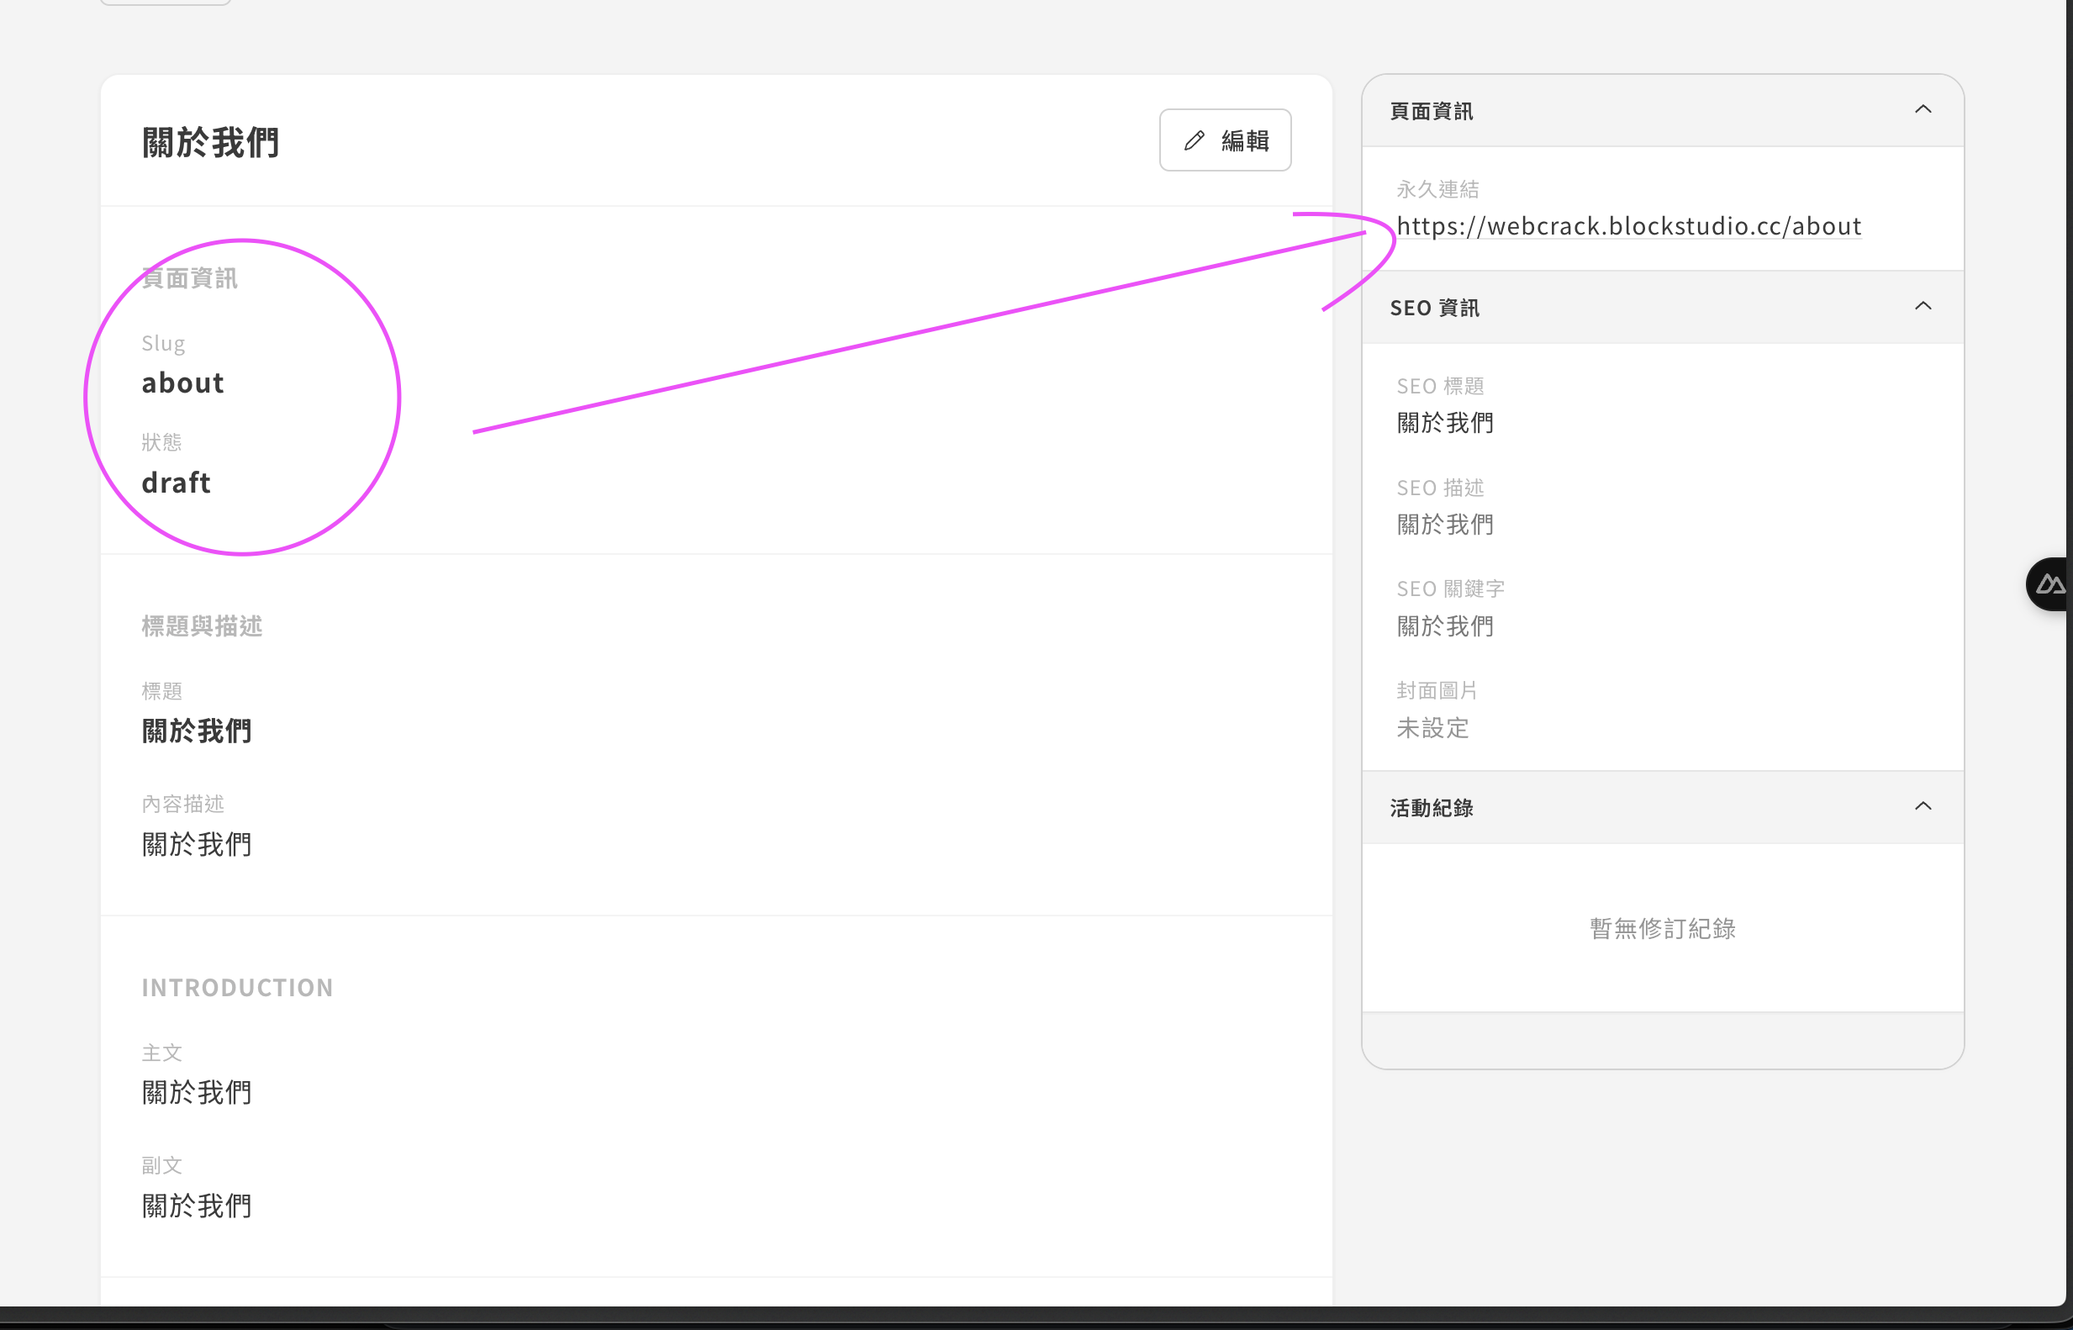Click the 副文 introduction value
Screen dimensions: 2073x1330
(197, 1206)
